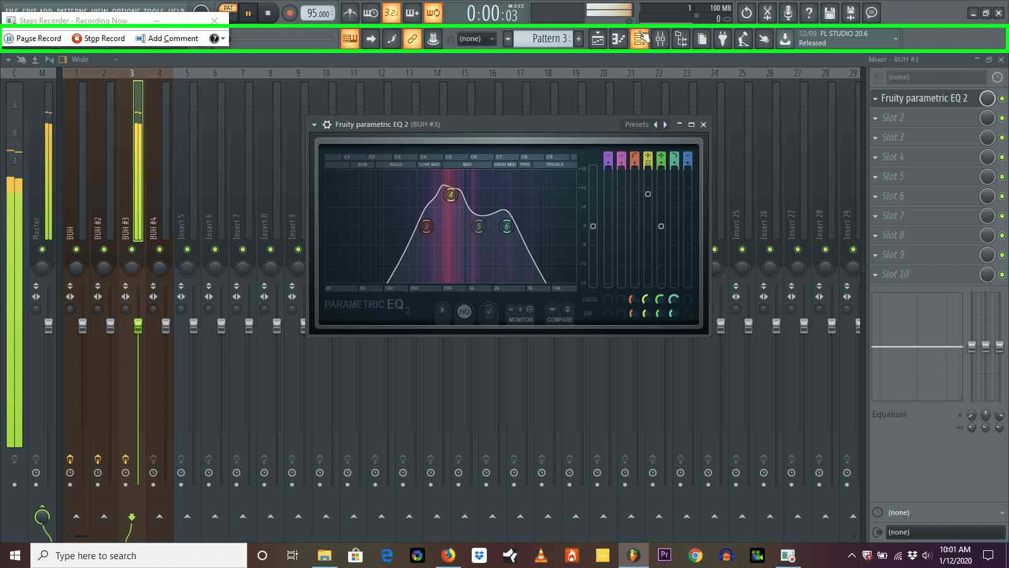Open the Slot 2 dropdown arrow
Image resolution: width=1009 pixels, height=568 pixels.
(x=875, y=118)
